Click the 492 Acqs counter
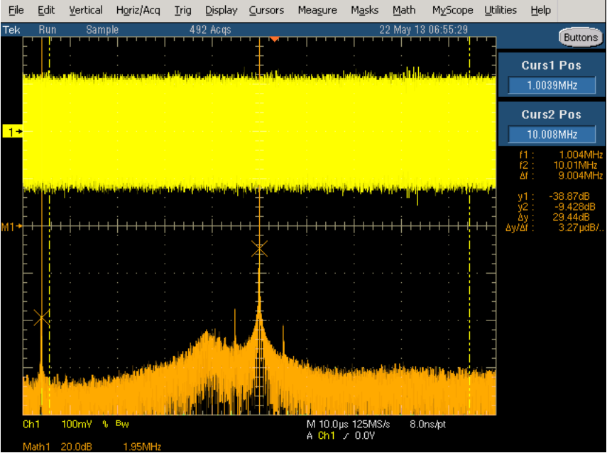The width and height of the screenshot is (607, 453). pyautogui.click(x=210, y=30)
